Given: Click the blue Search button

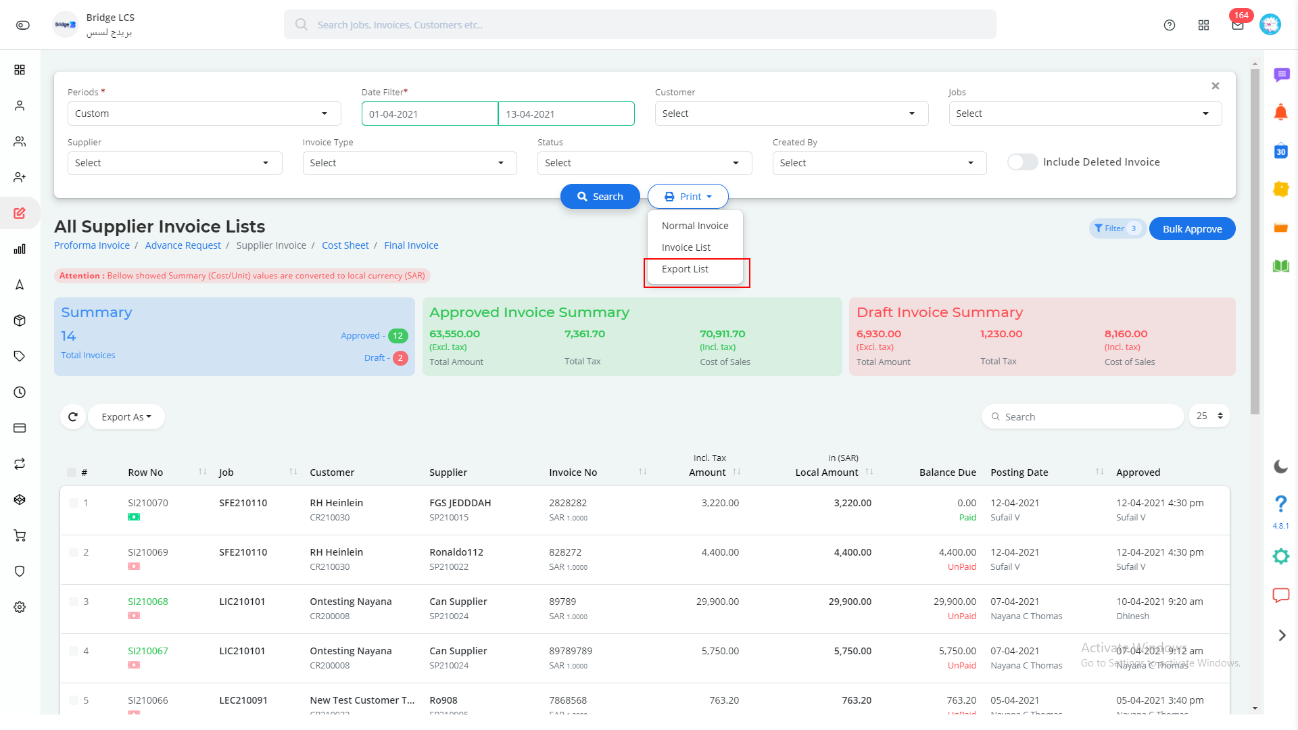Looking at the screenshot, I should (x=600, y=197).
